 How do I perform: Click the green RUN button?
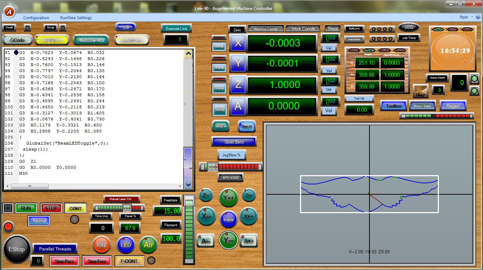pos(26,208)
